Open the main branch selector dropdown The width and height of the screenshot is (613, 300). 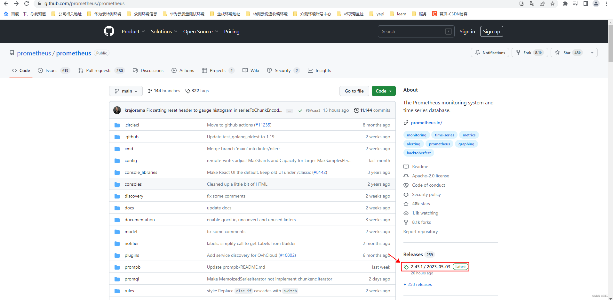[126, 91]
